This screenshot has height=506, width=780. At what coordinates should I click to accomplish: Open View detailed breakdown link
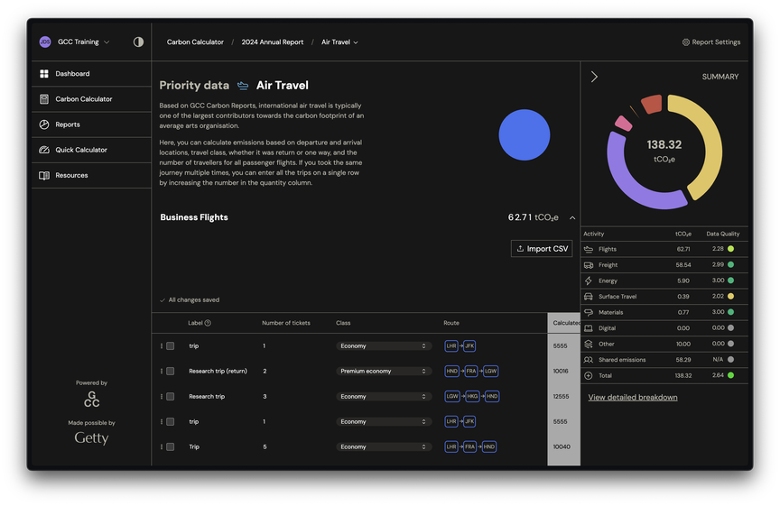point(633,397)
